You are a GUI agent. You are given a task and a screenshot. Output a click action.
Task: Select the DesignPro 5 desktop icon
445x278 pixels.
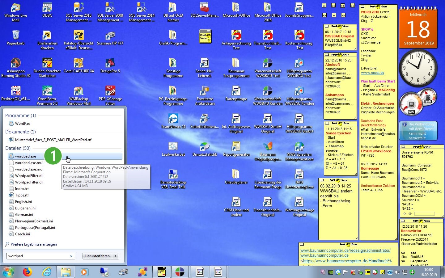tap(110, 65)
